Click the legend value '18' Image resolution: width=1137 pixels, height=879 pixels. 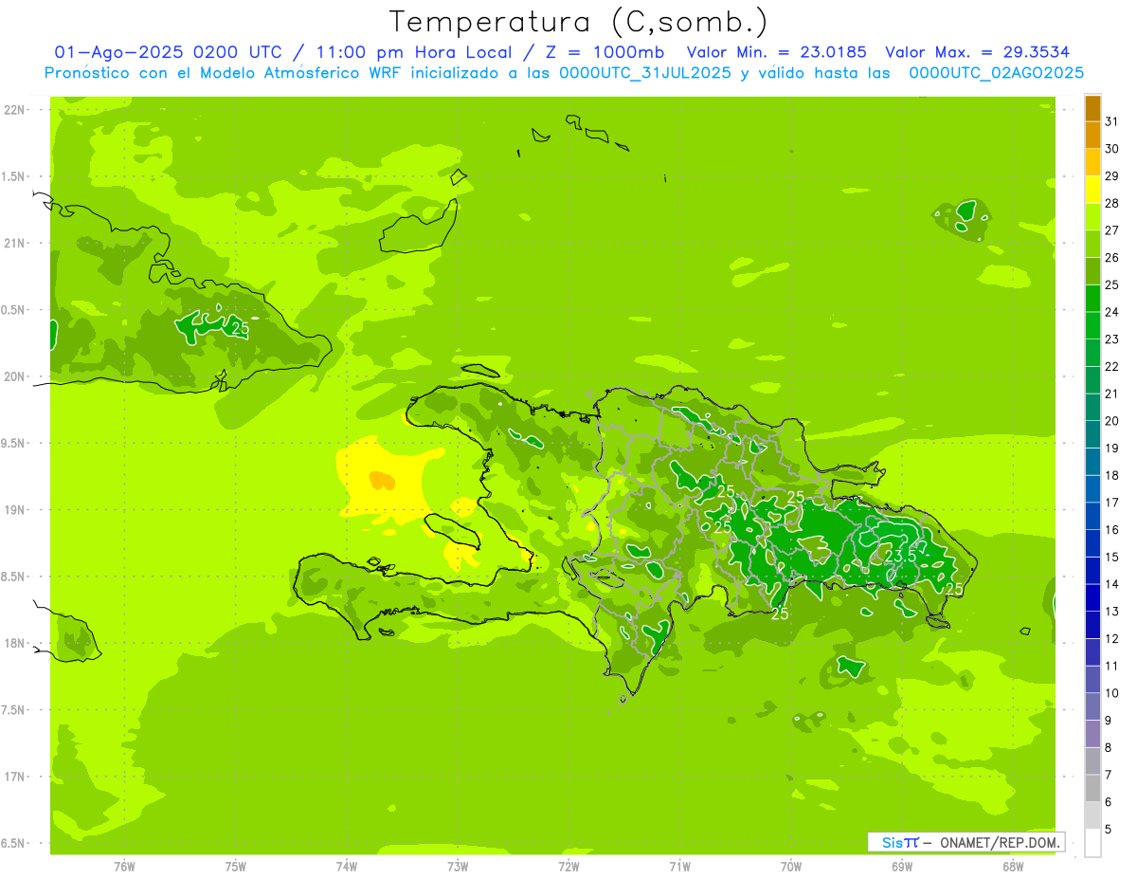pos(1112,475)
